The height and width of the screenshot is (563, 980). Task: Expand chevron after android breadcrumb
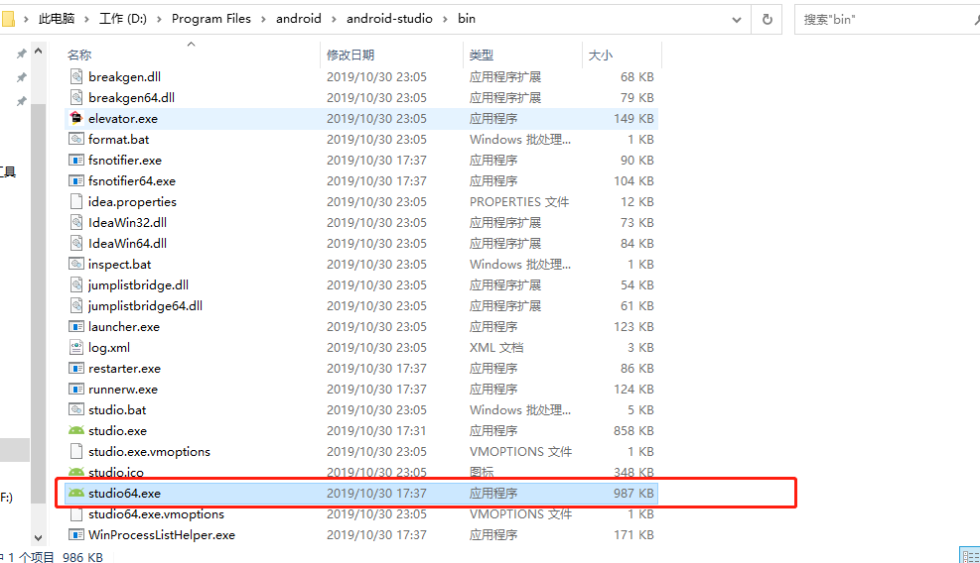click(x=334, y=20)
